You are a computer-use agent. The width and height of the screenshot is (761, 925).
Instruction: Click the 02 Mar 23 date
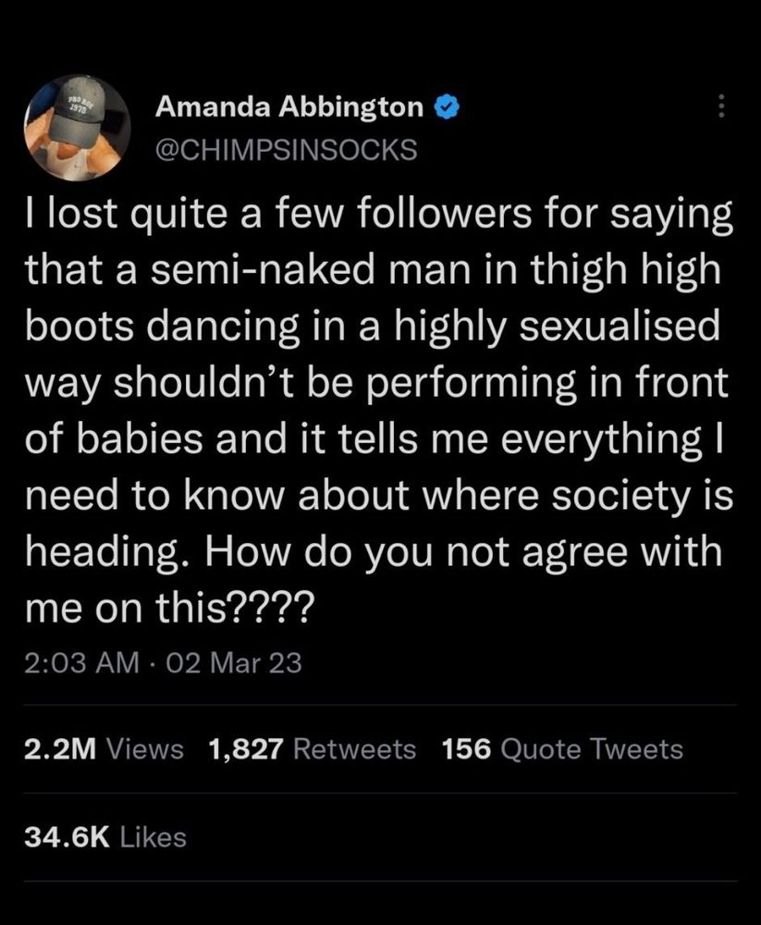tap(229, 662)
